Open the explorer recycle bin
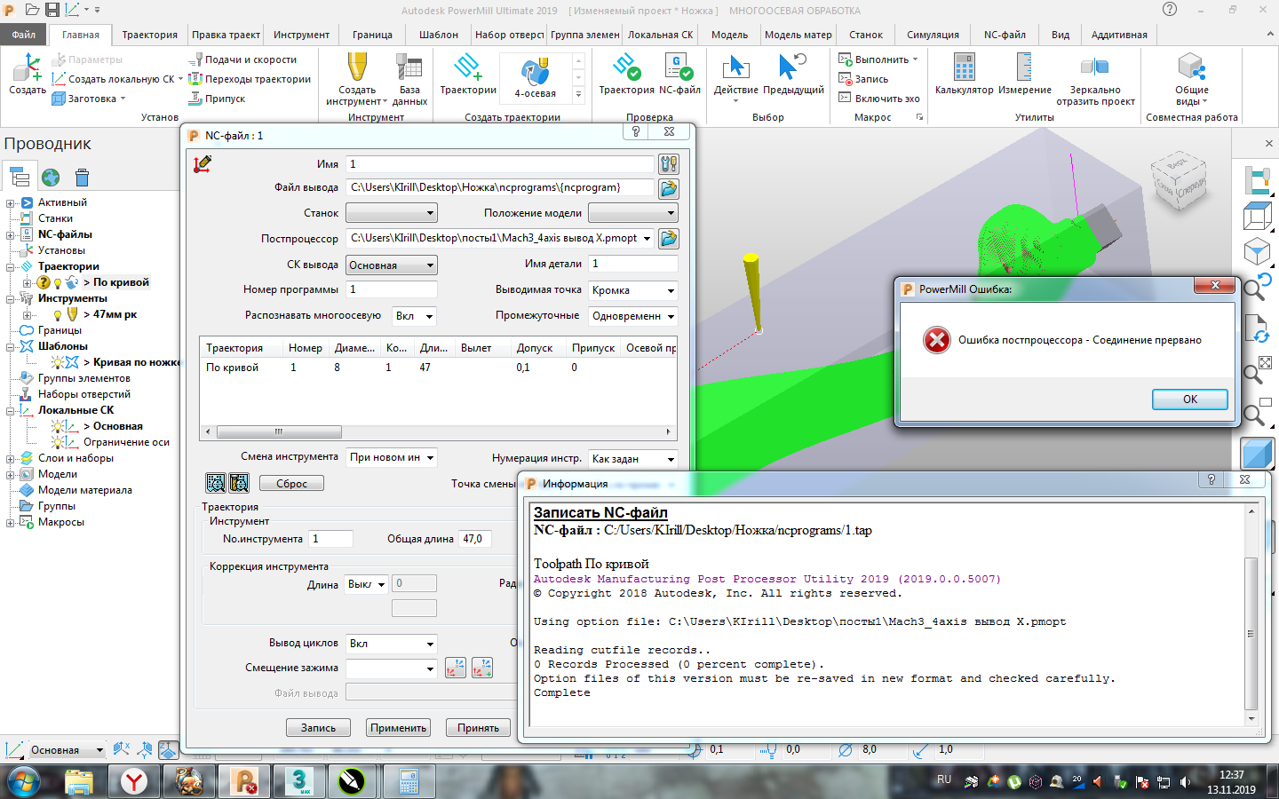This screenshot has height=799, width=1279. (82, 178)
